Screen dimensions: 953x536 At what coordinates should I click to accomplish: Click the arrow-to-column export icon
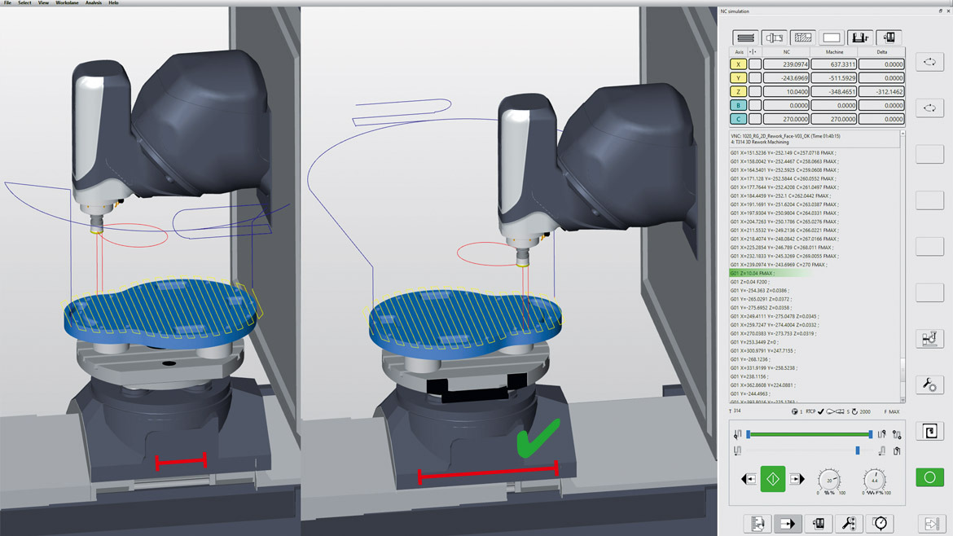point(932,523)
